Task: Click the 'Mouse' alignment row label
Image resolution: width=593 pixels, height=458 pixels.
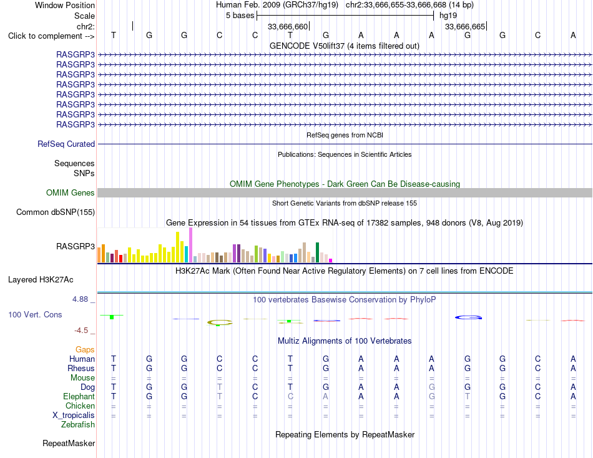Action: pyautogui.click(x=82, y=378)
